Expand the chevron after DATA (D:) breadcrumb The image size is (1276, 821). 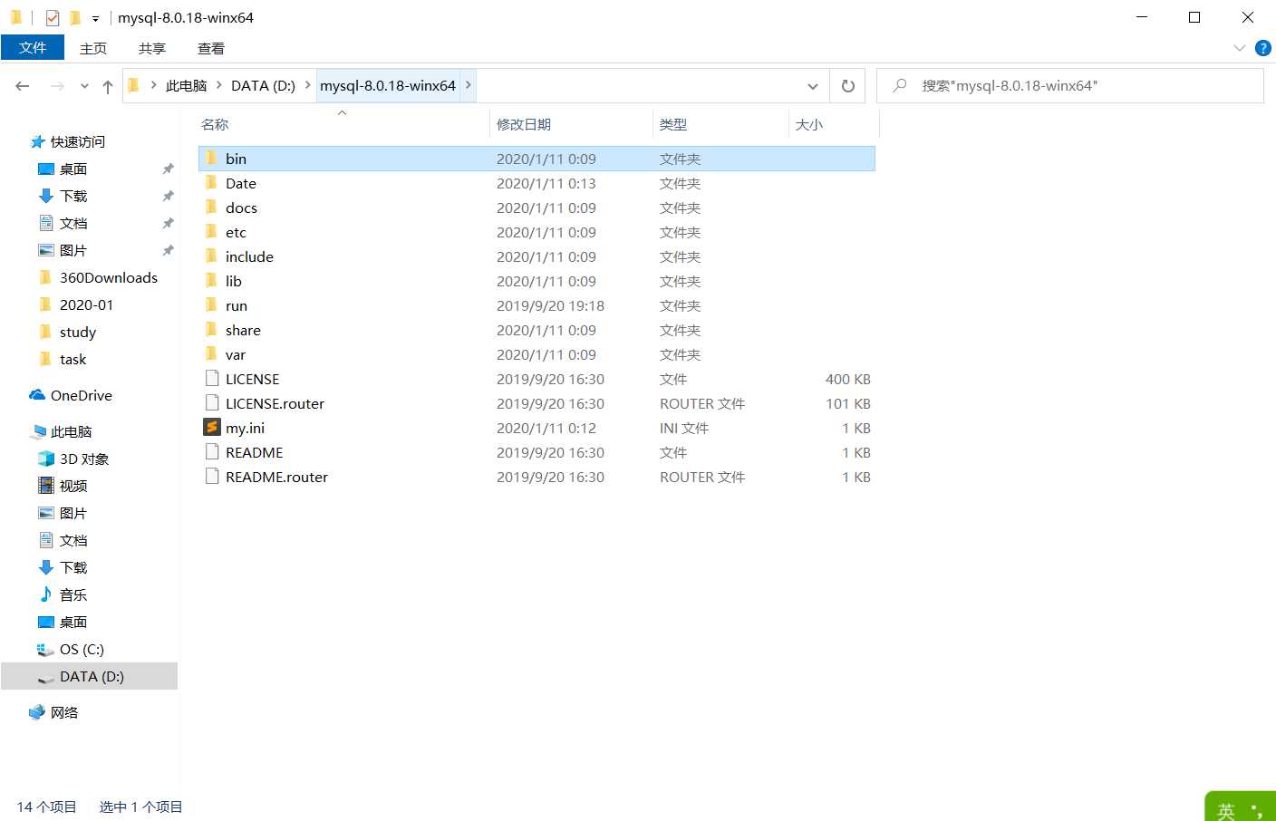pyautogui.click(x=308, y=85)
